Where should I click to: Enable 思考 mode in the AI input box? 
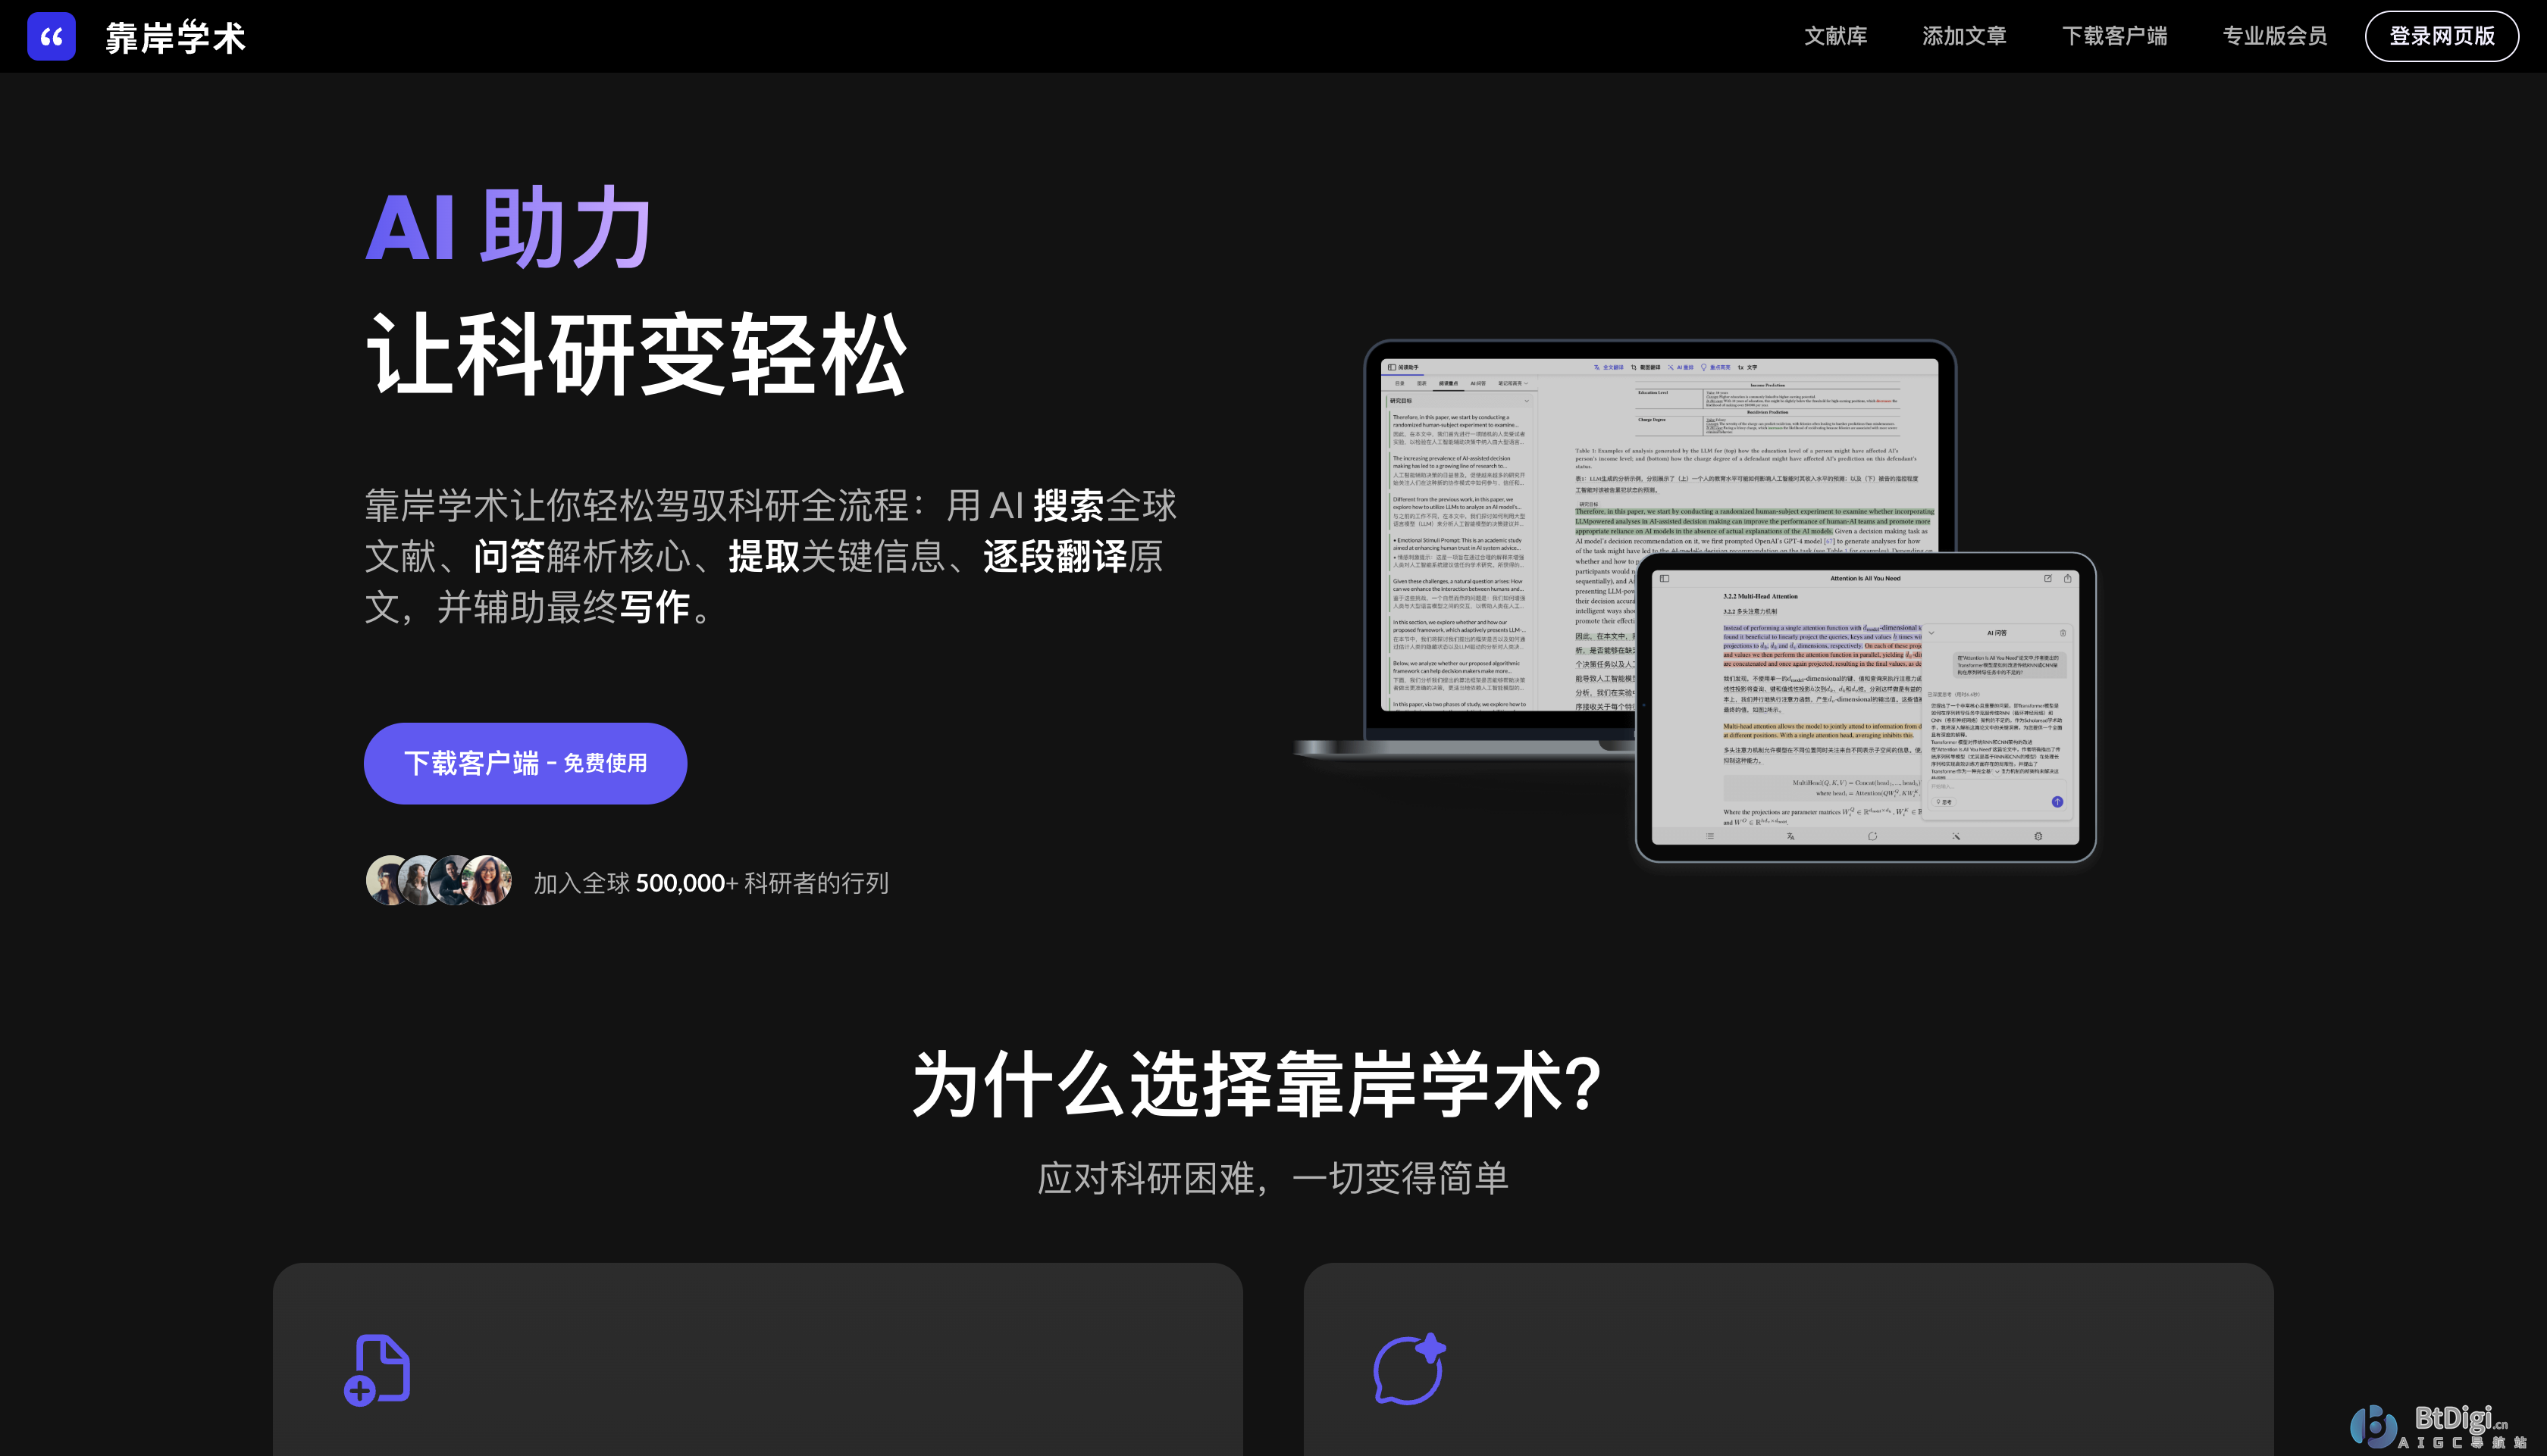click(1945, 802)
